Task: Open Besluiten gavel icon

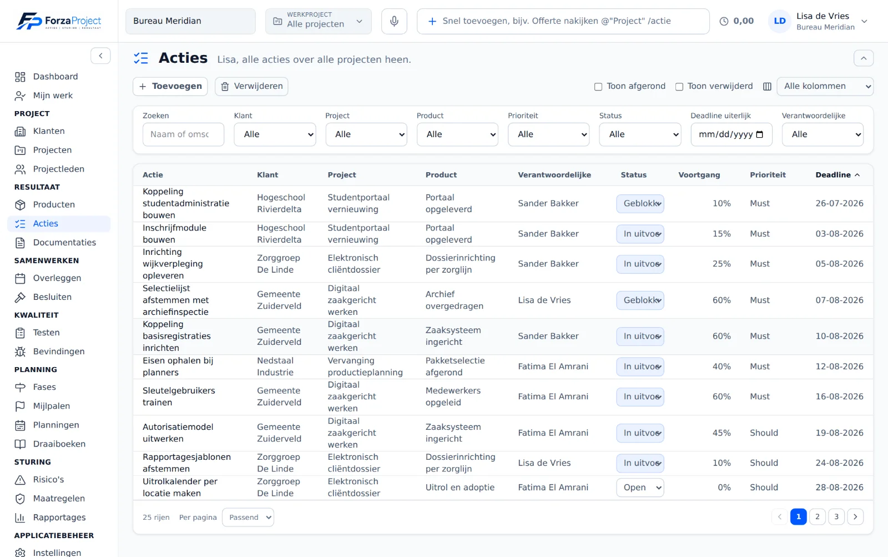Action: 20,297
